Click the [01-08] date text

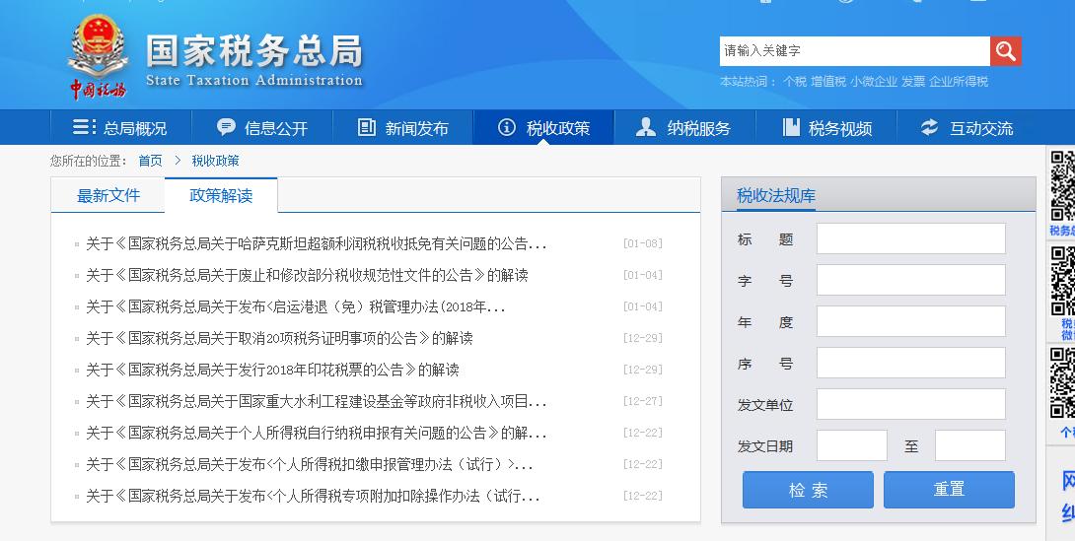(642, 243)
